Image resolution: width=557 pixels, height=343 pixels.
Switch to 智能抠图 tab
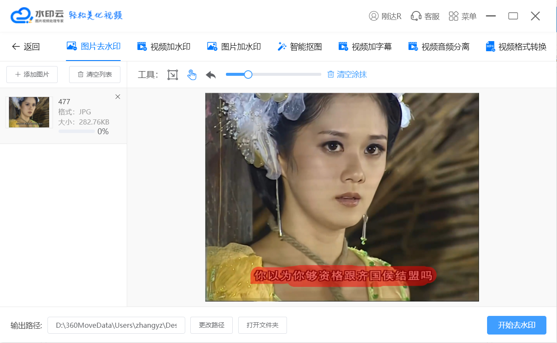299,47
